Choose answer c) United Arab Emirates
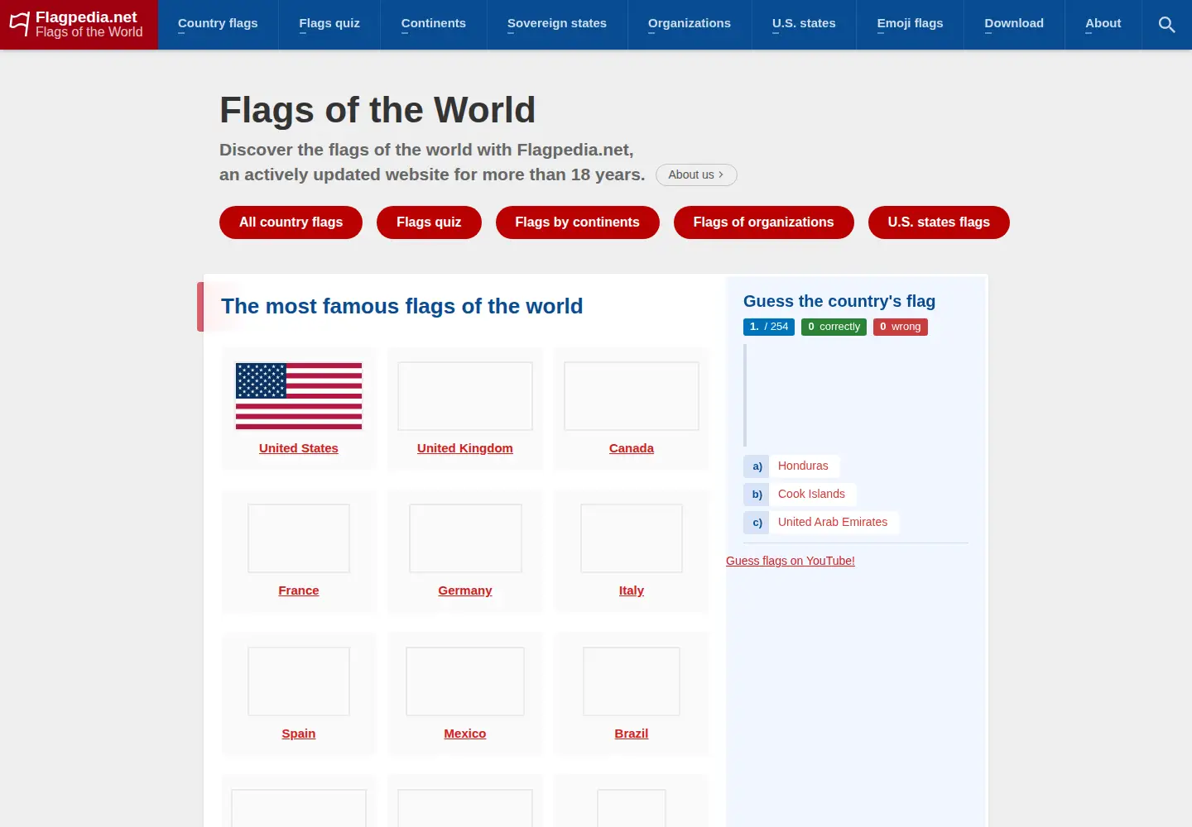1192x827 pixels. pyautogui.click(x=821, y=523)
